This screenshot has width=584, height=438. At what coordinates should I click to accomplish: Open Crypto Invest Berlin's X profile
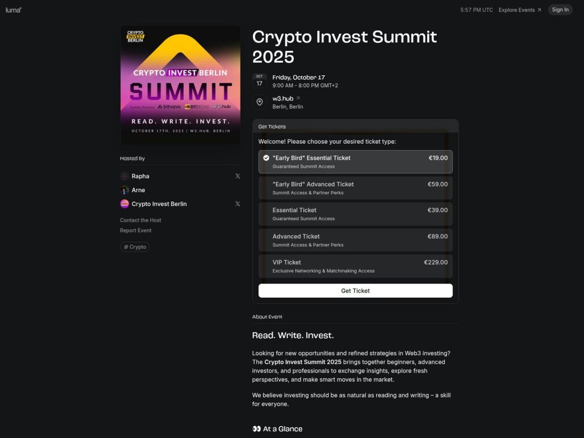click(x=238, y=204)
